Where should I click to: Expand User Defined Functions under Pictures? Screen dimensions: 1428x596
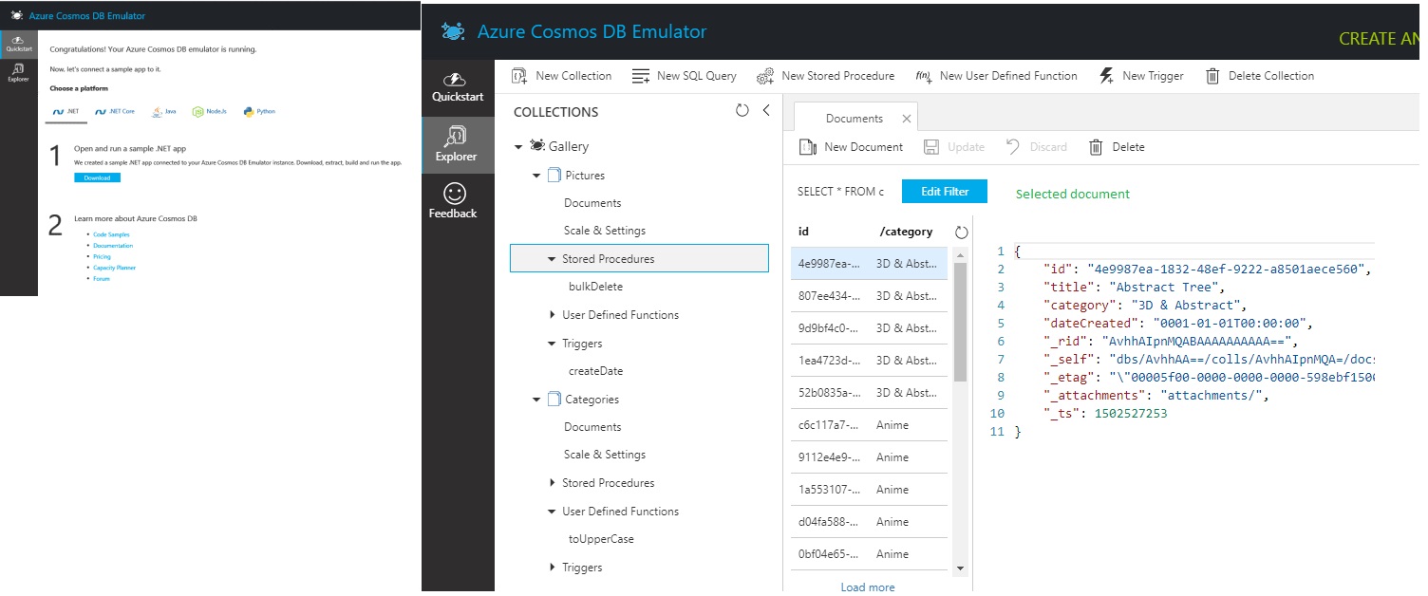point(553,315)
